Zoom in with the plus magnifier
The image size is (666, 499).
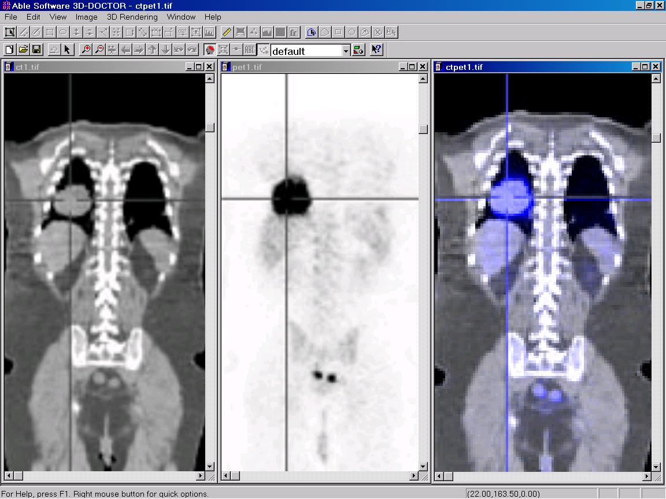click(86, 50)
